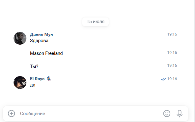Click the timestamp next to Ты?
This screenshot has height=122, width=195.
coord(172,66)
